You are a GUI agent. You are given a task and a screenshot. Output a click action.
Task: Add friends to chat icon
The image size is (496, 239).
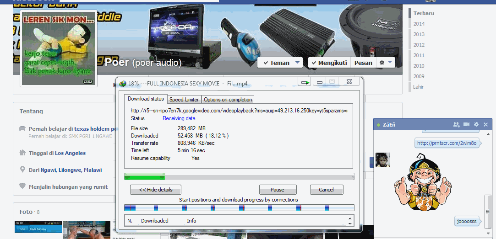pos(457,124)
